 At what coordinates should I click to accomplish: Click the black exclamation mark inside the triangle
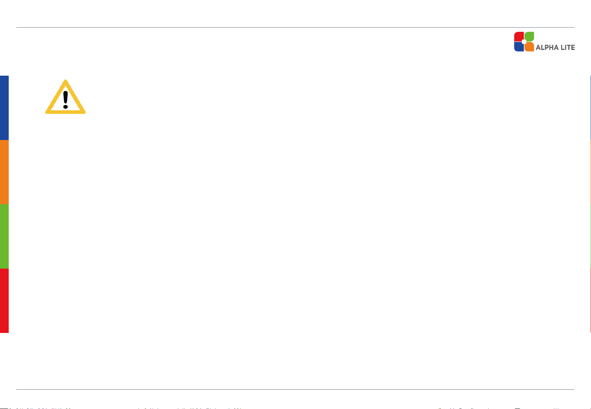pyautogui.click(x=65, y=100)
